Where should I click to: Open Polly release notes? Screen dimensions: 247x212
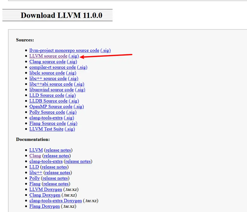55,178
